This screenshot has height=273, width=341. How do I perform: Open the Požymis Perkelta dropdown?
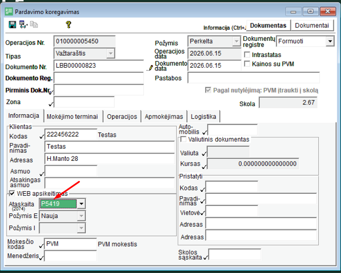click(236, 41)
